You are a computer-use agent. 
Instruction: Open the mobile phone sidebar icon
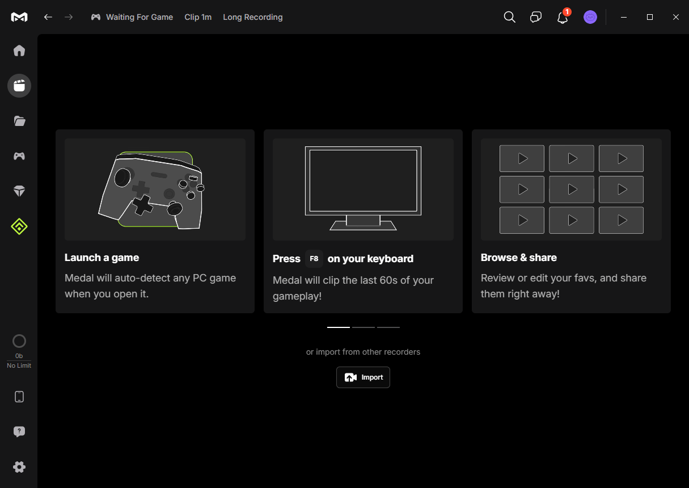[x=19, y=397]
